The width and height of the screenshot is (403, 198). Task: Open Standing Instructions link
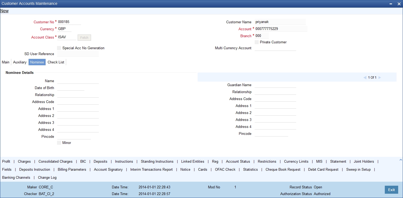pos(157,161)
